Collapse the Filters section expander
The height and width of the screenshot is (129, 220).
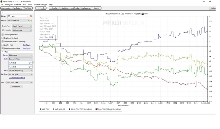[x=2, y=52]
